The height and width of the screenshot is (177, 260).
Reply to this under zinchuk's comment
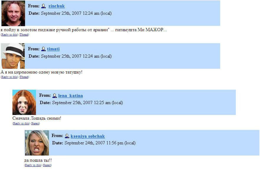coord(9,35)
